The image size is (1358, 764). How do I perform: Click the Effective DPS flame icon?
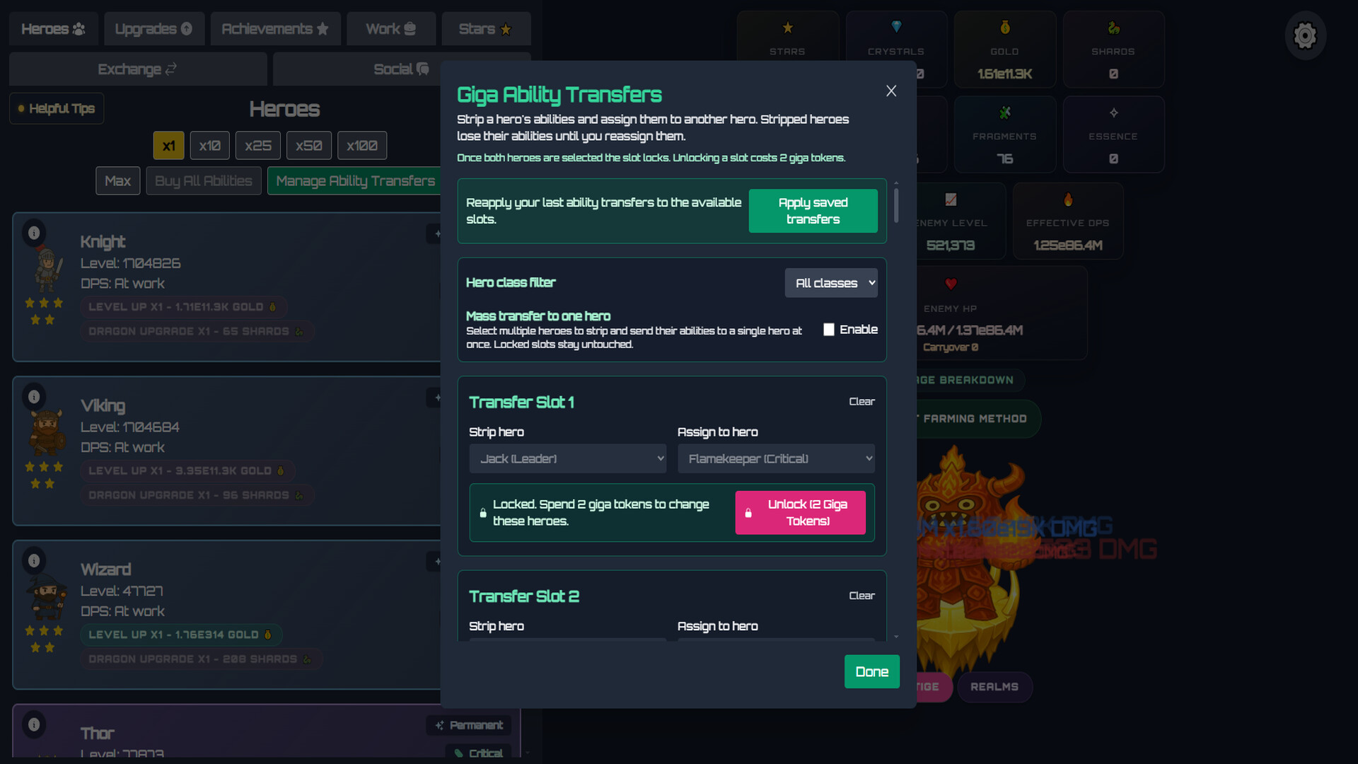point(1067,200)
